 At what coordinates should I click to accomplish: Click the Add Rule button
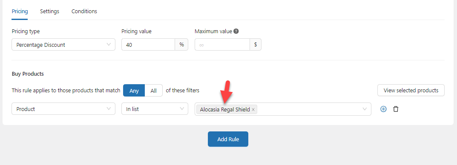(x=228, y=139)
